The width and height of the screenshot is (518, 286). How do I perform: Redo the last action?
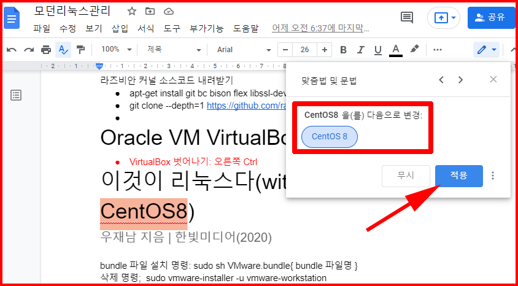29,50
